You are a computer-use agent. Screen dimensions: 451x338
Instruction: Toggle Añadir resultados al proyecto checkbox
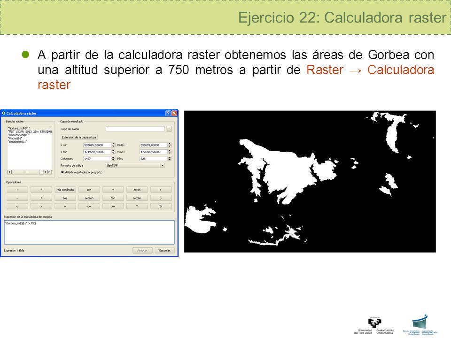(62, 172)
